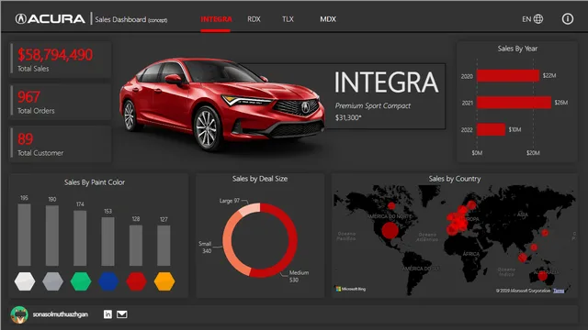
Task: Select the gray paint color hexagon
Action: pos(52,281)
